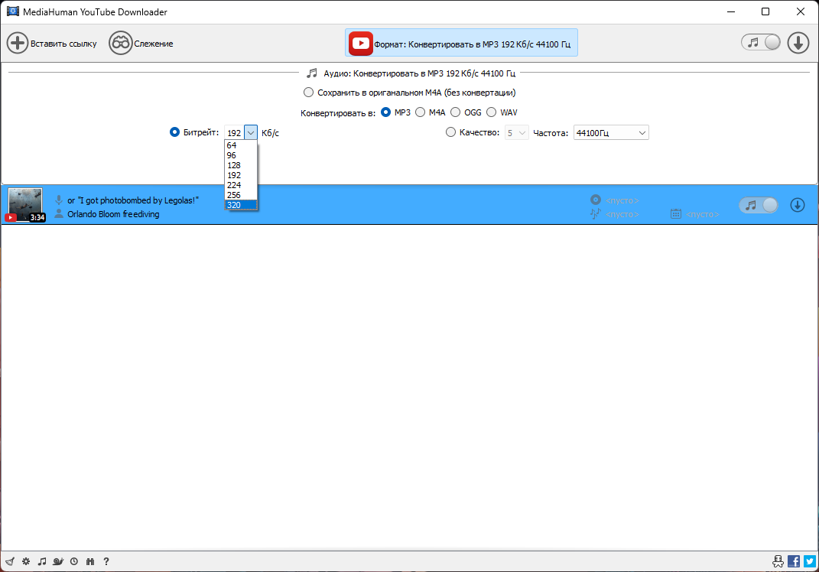819x572 pixels.
Task: Open help with question mark icon
Action: (106, 561)
